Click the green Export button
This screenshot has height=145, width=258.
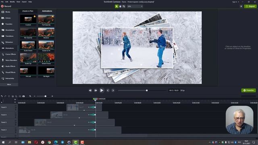(x=250, y=6)
